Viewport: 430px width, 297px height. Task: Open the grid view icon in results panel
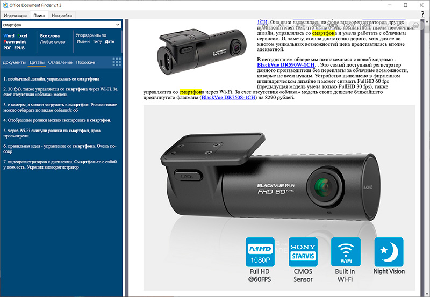click(117, 62)
